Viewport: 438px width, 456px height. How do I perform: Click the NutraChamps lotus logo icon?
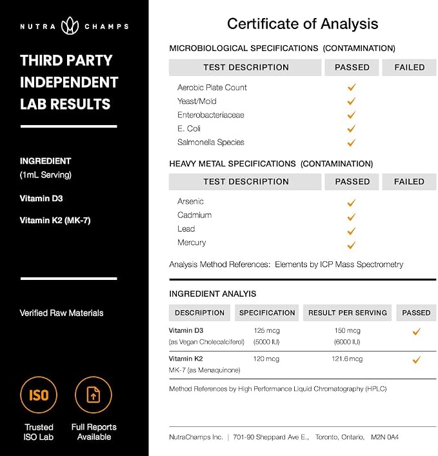click(x=70, y=26)
